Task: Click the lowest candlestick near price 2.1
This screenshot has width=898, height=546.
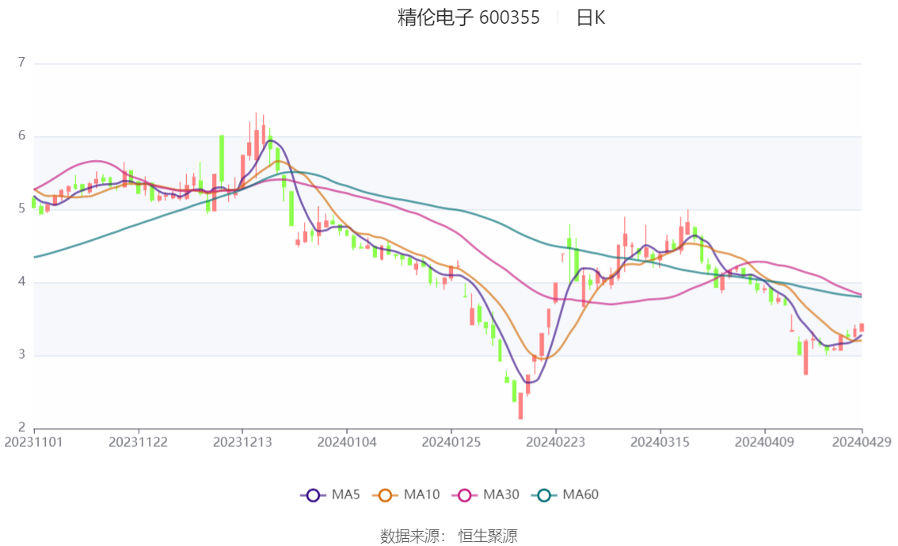Action: [x=520, y=406]
